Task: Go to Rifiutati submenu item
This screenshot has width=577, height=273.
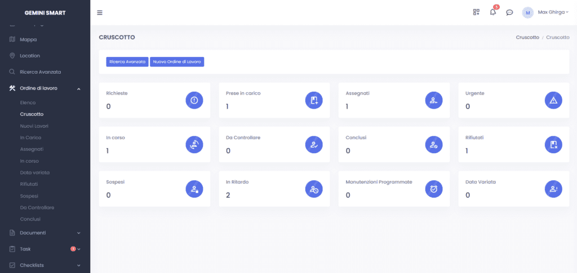Action: coord(29,184)
